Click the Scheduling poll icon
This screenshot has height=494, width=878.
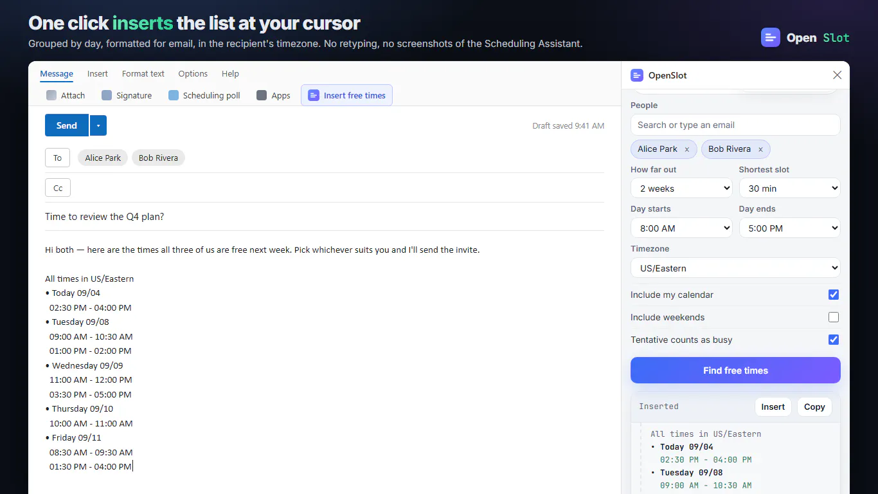click(174, 95)
